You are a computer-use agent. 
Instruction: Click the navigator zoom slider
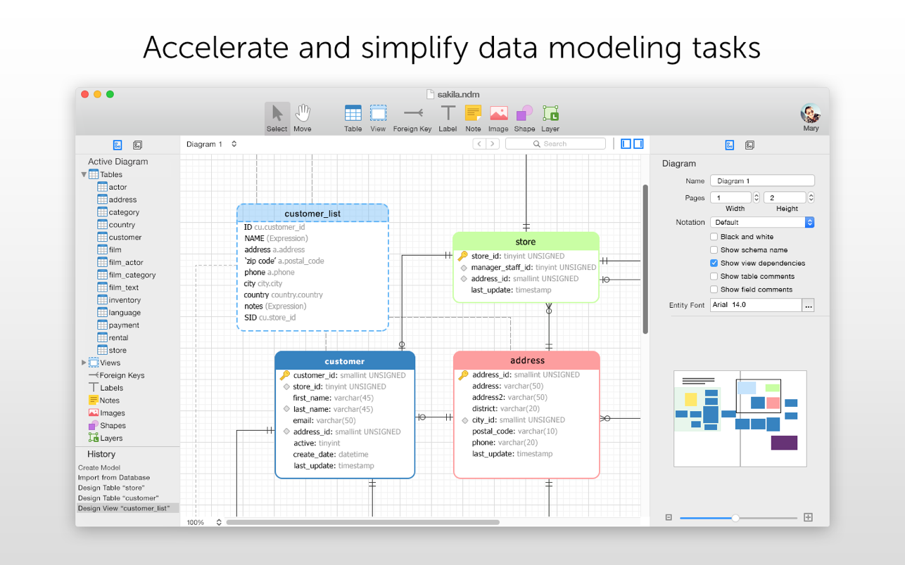pos(738,518)
